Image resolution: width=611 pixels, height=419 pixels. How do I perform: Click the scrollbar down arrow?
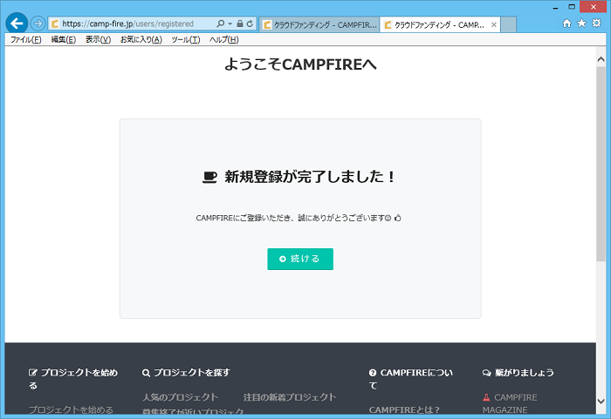pyautogui.click(x=601, y=401)
